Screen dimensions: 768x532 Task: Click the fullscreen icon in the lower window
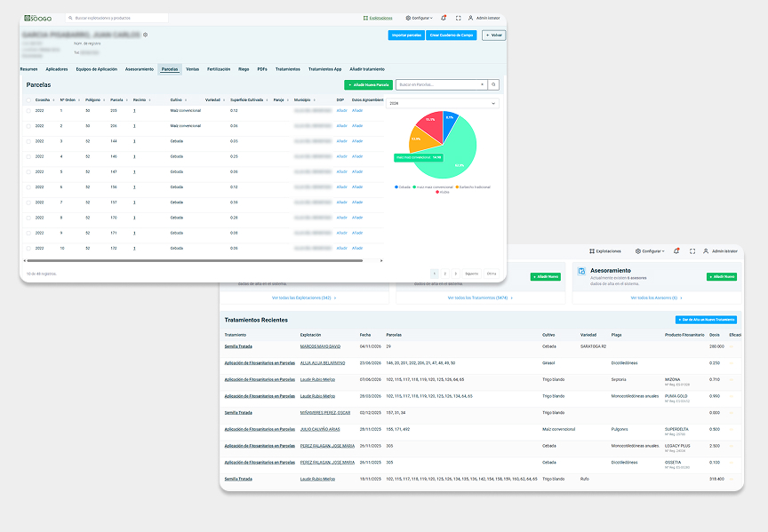[x=692, y=251]
